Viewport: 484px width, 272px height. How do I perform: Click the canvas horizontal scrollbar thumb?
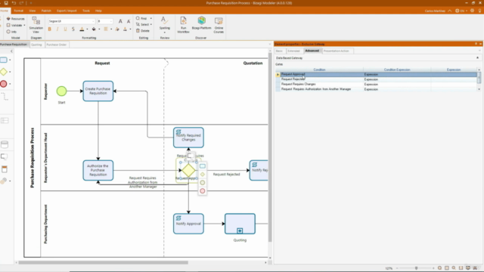103,263
